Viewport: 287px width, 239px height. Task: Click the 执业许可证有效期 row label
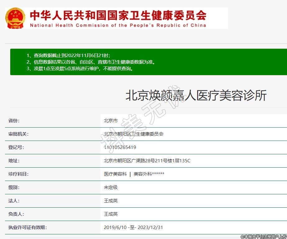coord(27,228)
